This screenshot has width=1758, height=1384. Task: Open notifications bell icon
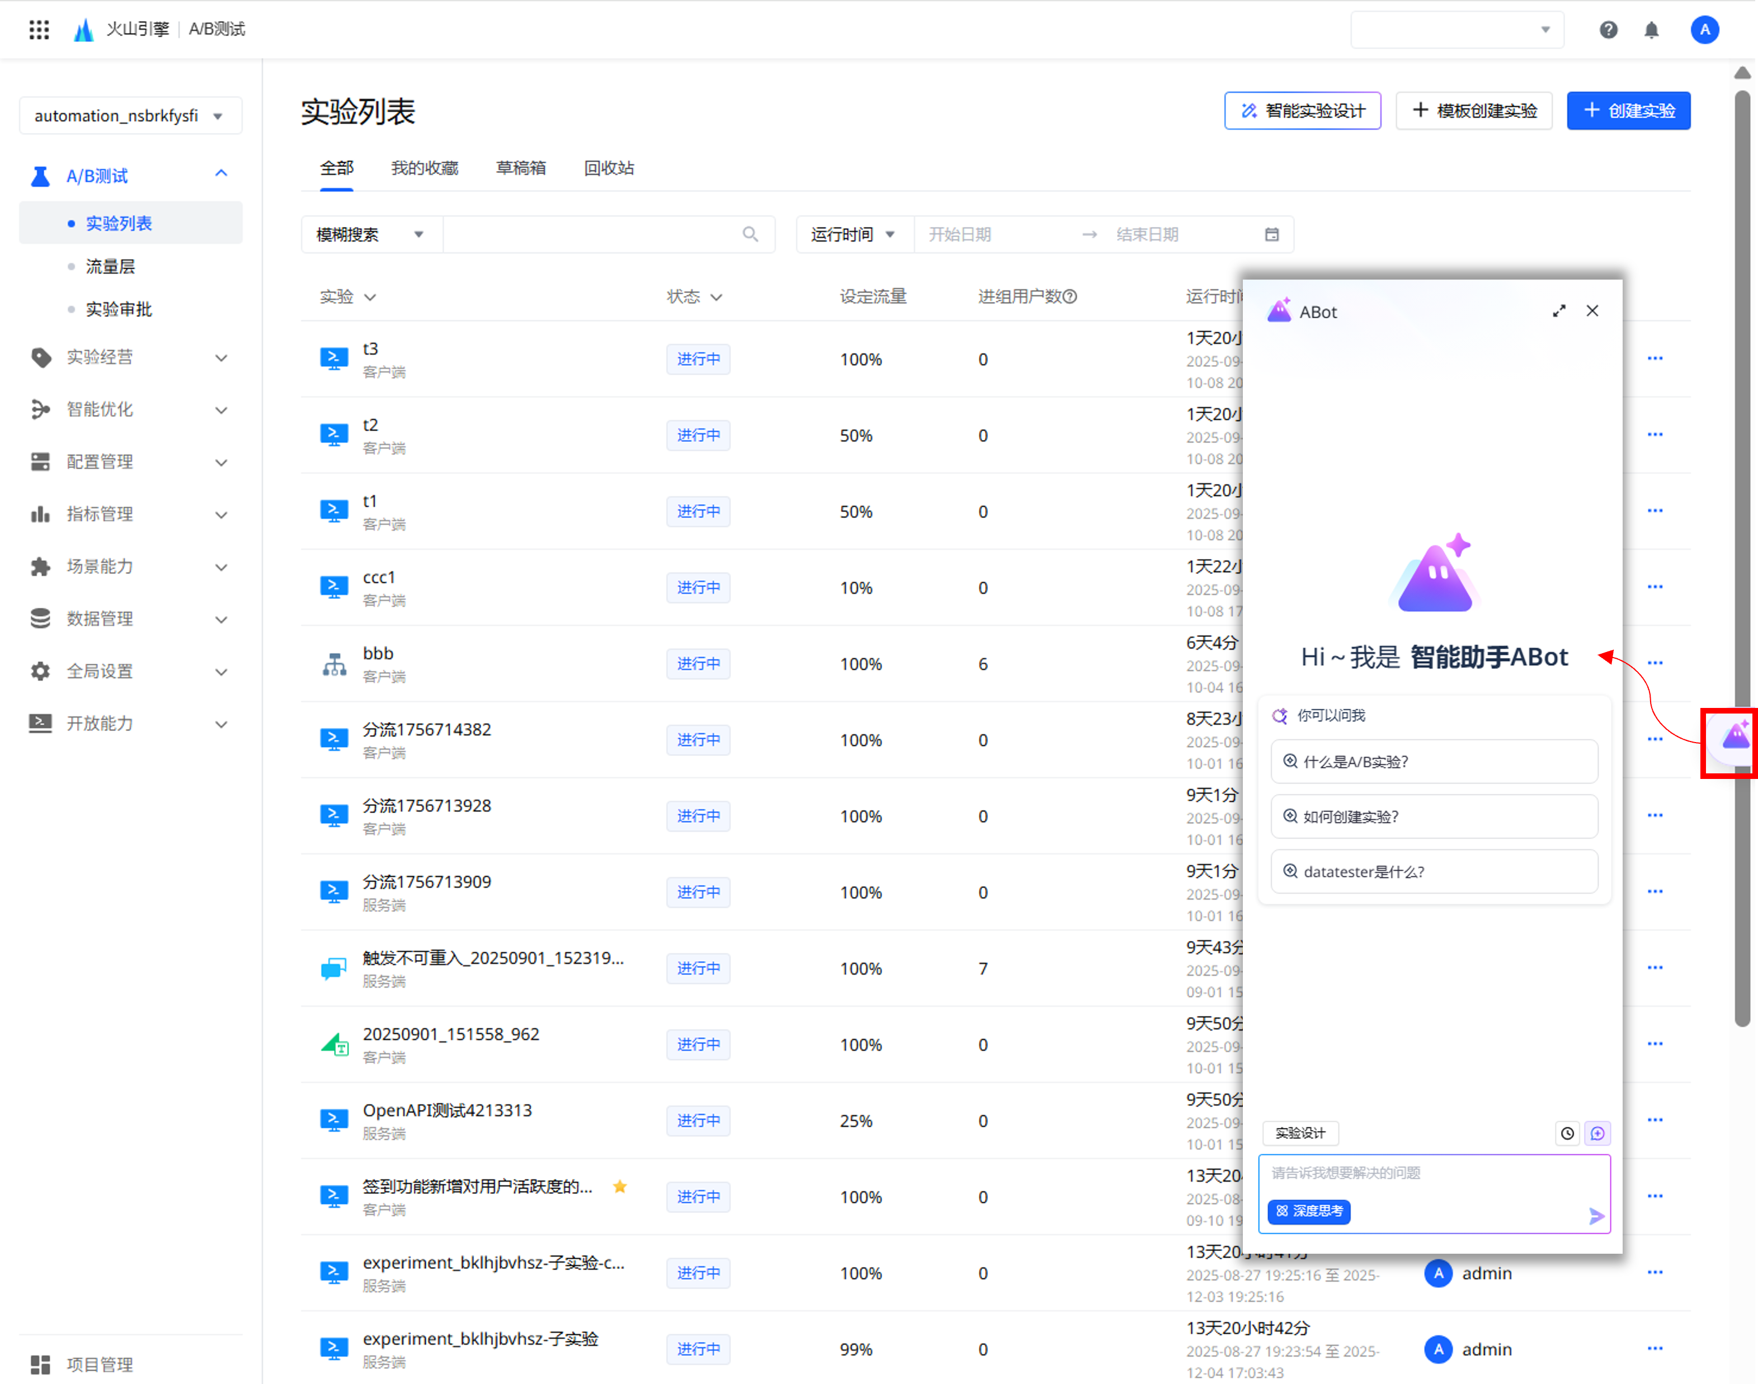tap(1651, 30)
